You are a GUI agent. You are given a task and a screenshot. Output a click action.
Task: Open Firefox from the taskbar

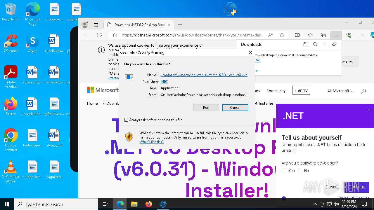[149, 204]
